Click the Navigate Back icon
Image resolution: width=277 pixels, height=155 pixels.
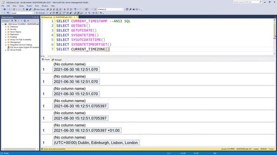click(4, 9)
